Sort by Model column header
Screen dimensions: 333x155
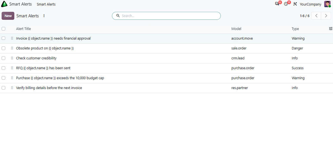point(236,29)
